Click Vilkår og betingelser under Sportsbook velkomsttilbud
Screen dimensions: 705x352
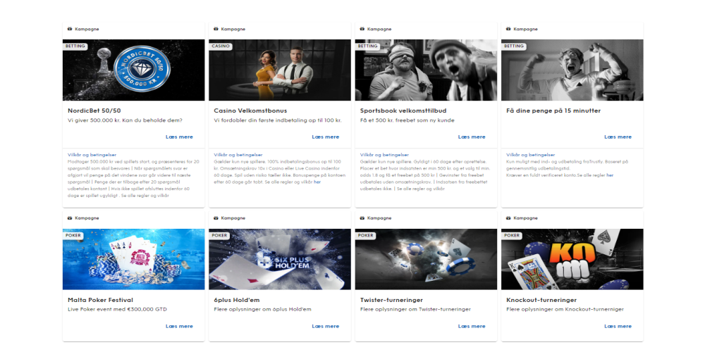[384, 155]
